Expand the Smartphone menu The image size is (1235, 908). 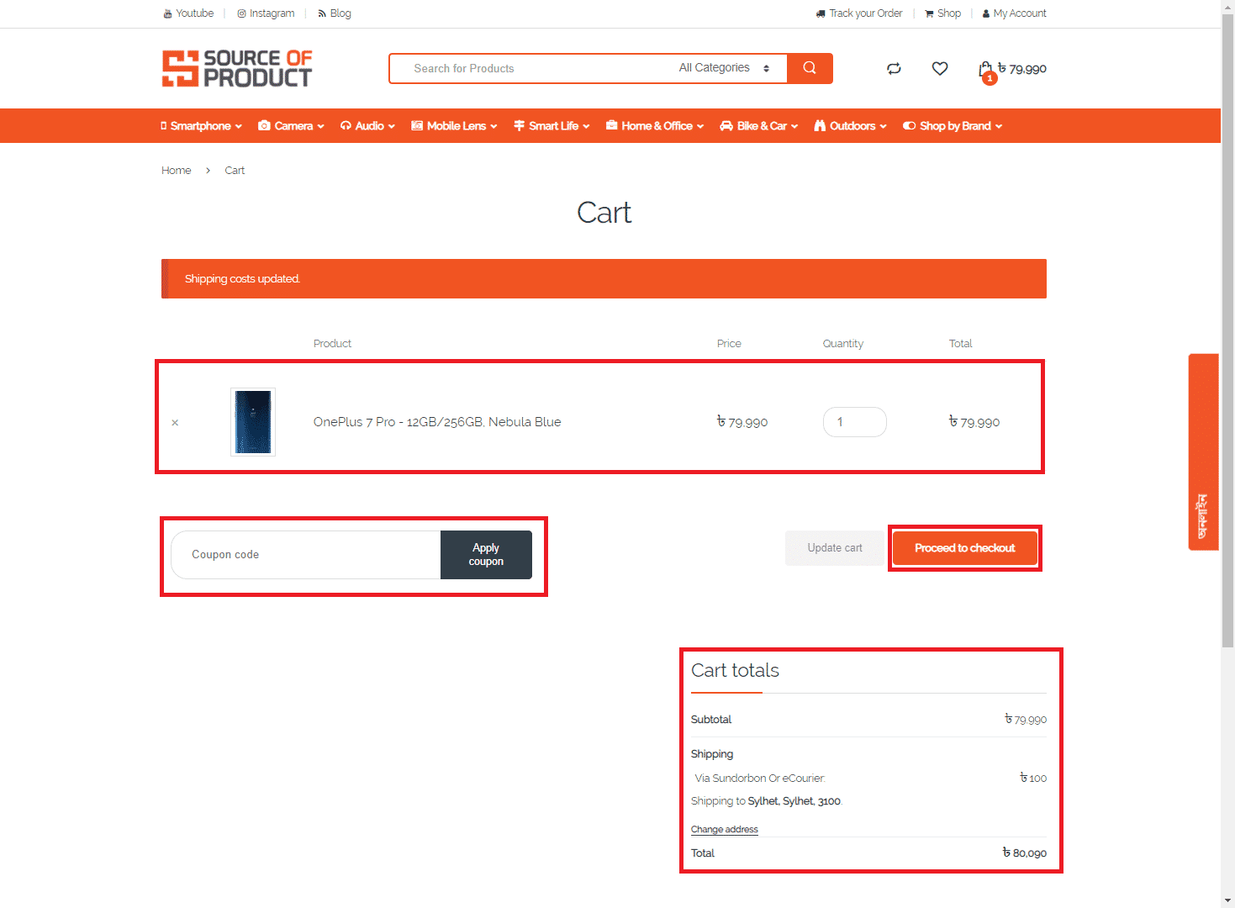pyautogui.click(x=201, y=126)
